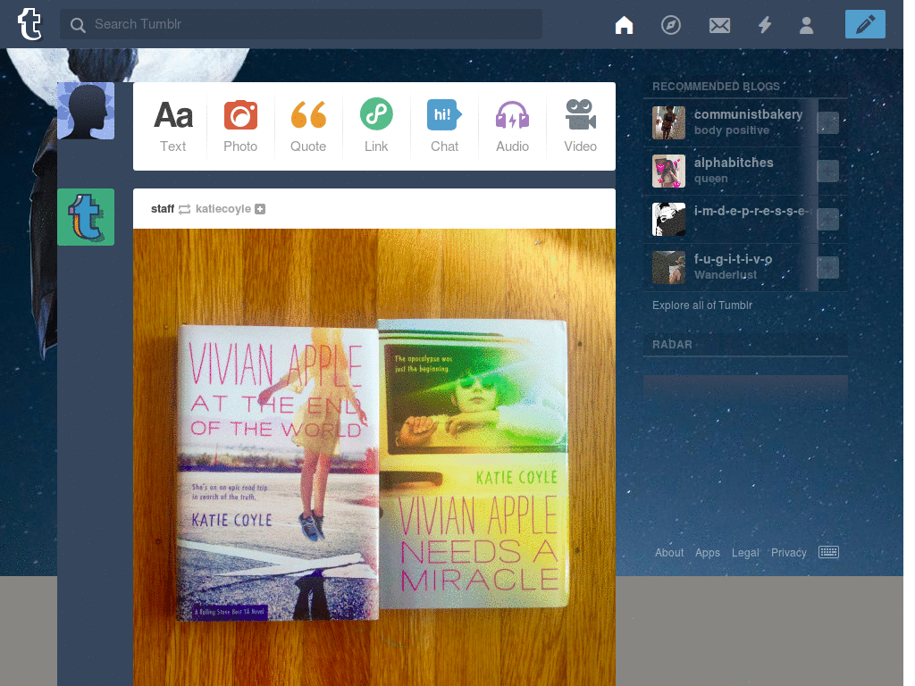915x686 pixels.
Task: Open the f-u-g-i-t-i-v-o avatar thumbnail
Action: (668, 268)
